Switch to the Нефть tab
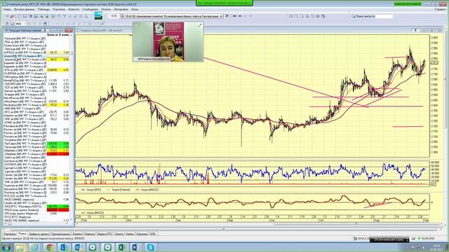Viewport: 449px width, 252px height. tap(130, 234)
